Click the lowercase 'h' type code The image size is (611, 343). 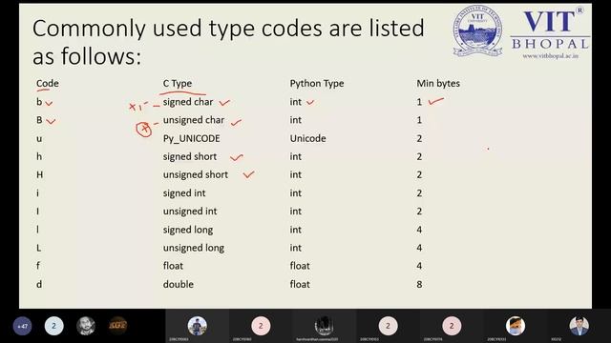tap(39, 156)
